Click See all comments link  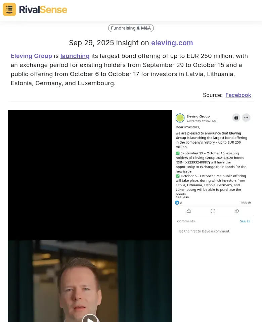245,221
